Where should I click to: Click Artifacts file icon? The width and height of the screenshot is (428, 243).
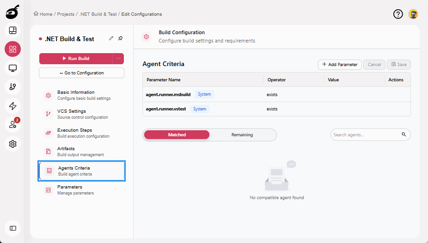click(x=49, y=152)
